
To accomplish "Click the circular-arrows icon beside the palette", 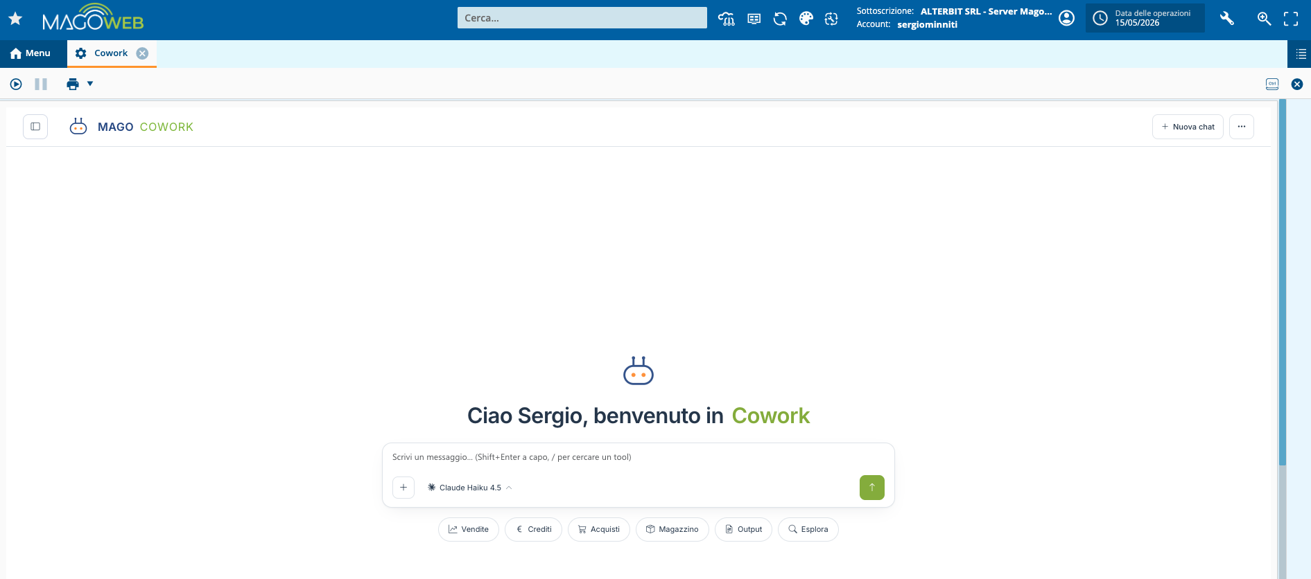I will pyautogui.click(x=831, y=19).
